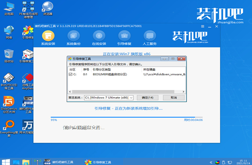This screenshot has width=252, height=165.
Task: Toggle the C: partition checkbox
Action: (x=70, y=73)
